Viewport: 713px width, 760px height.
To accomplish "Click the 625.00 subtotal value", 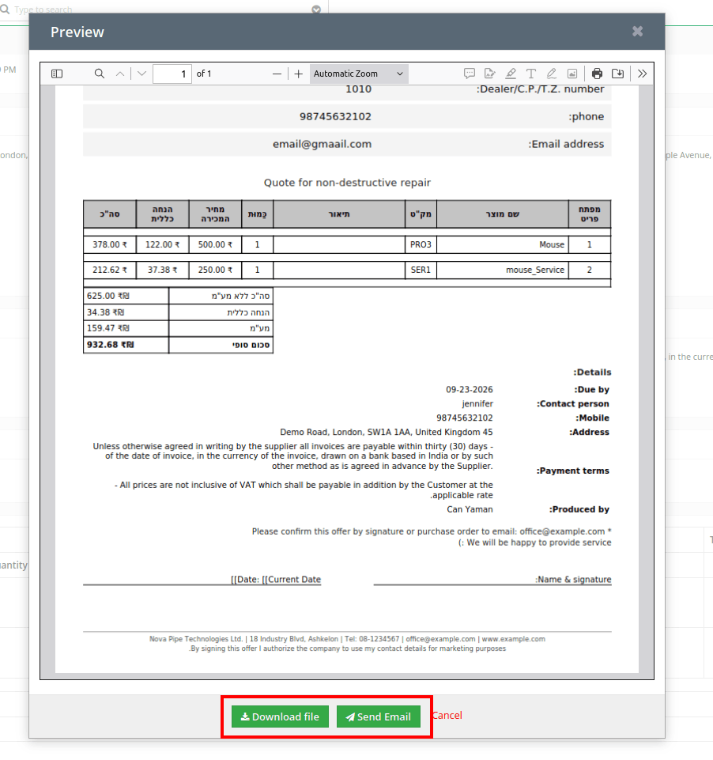I will pos(108,296).
